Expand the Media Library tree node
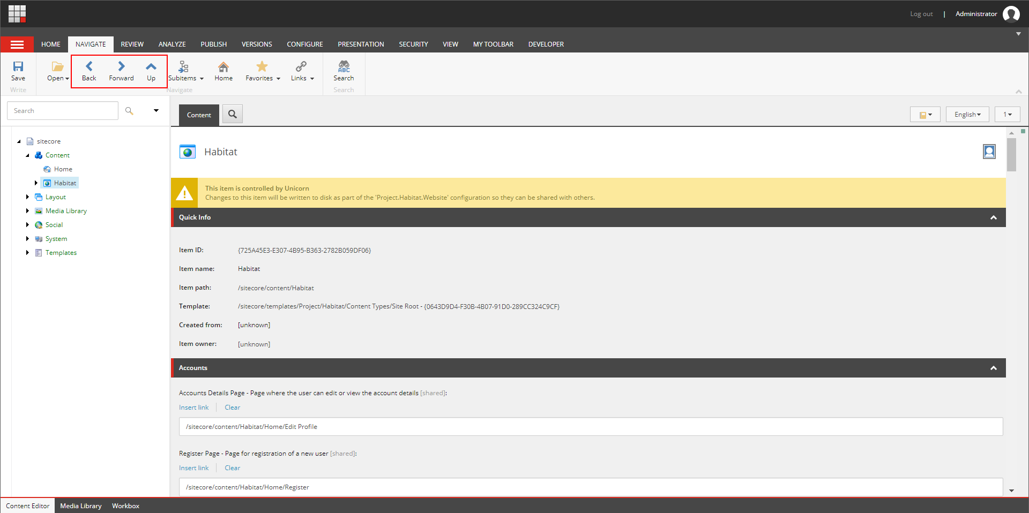The image size is (1029, 513). (x=27, y=211)
